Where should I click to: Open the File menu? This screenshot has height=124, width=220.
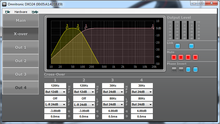point(8,12)
